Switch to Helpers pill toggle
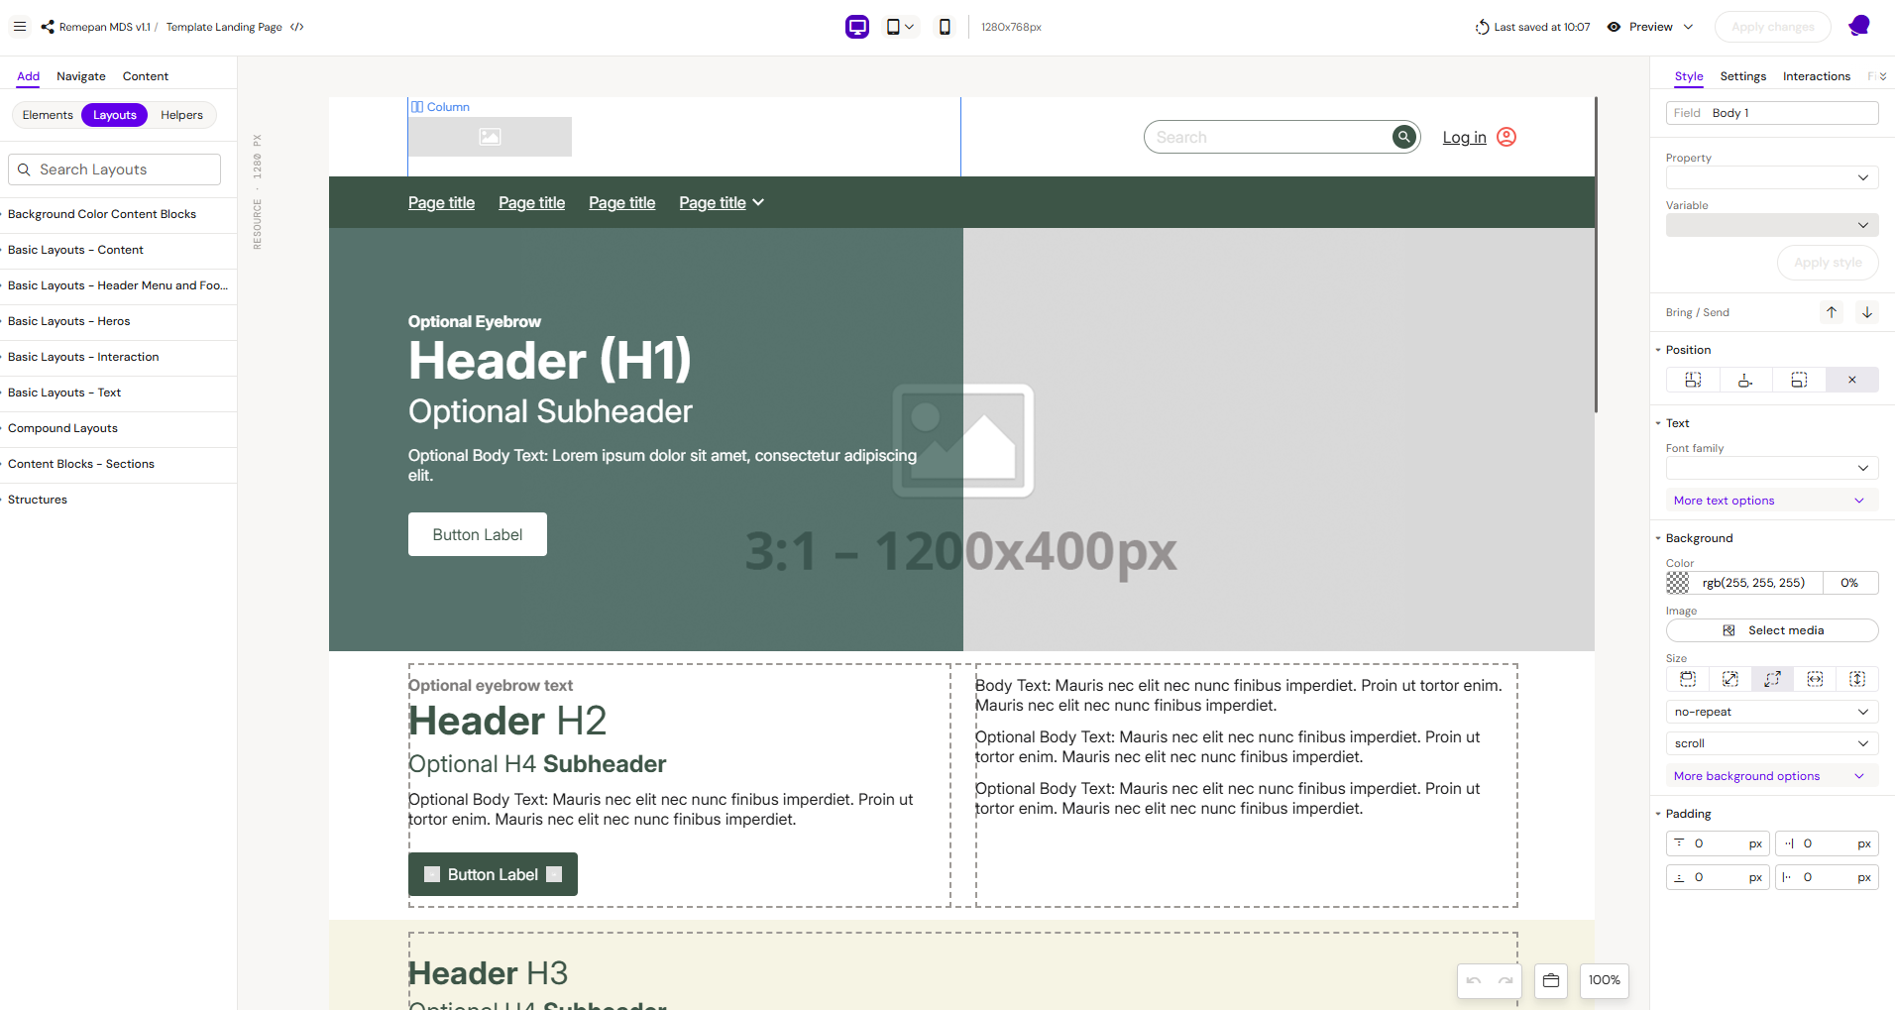Screen dimensions: 1895x1010 point(181,115)
